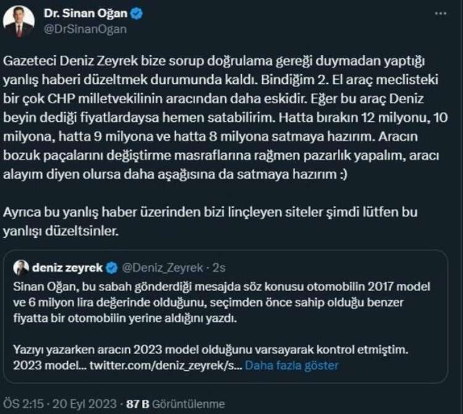This screenshot has height=414, width=463.
Task: Click verified badge next to Dr. Sinan Oğan
Action: 136,12
